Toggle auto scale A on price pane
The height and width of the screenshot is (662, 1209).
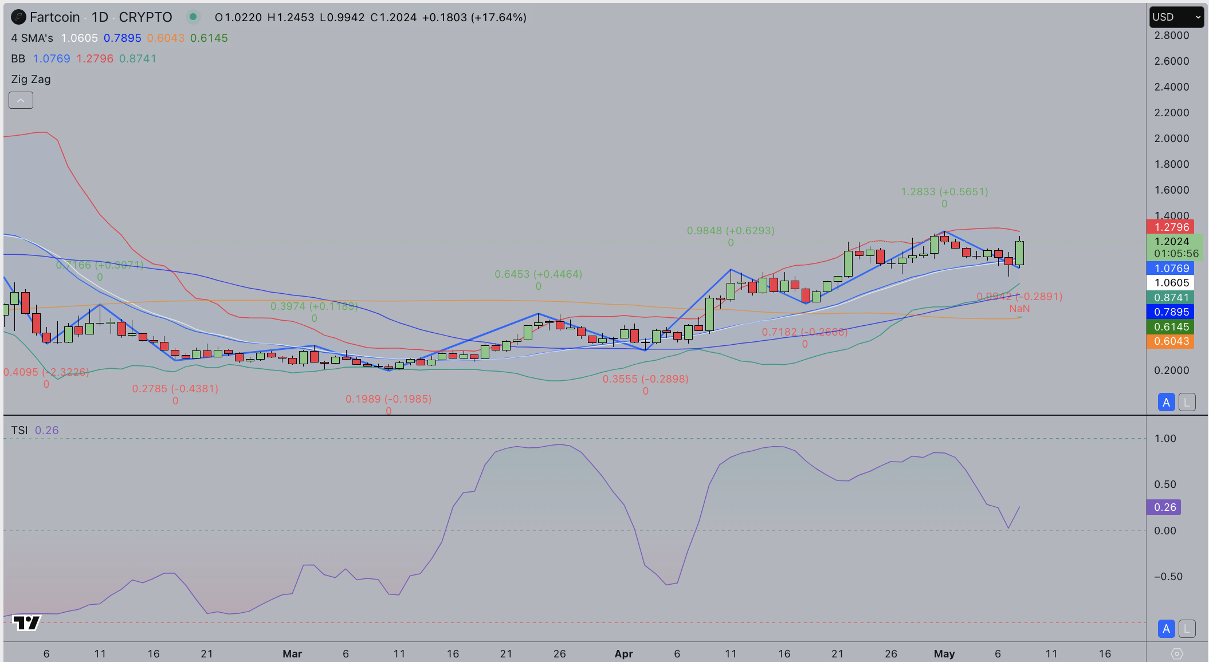coord(1166,402)
